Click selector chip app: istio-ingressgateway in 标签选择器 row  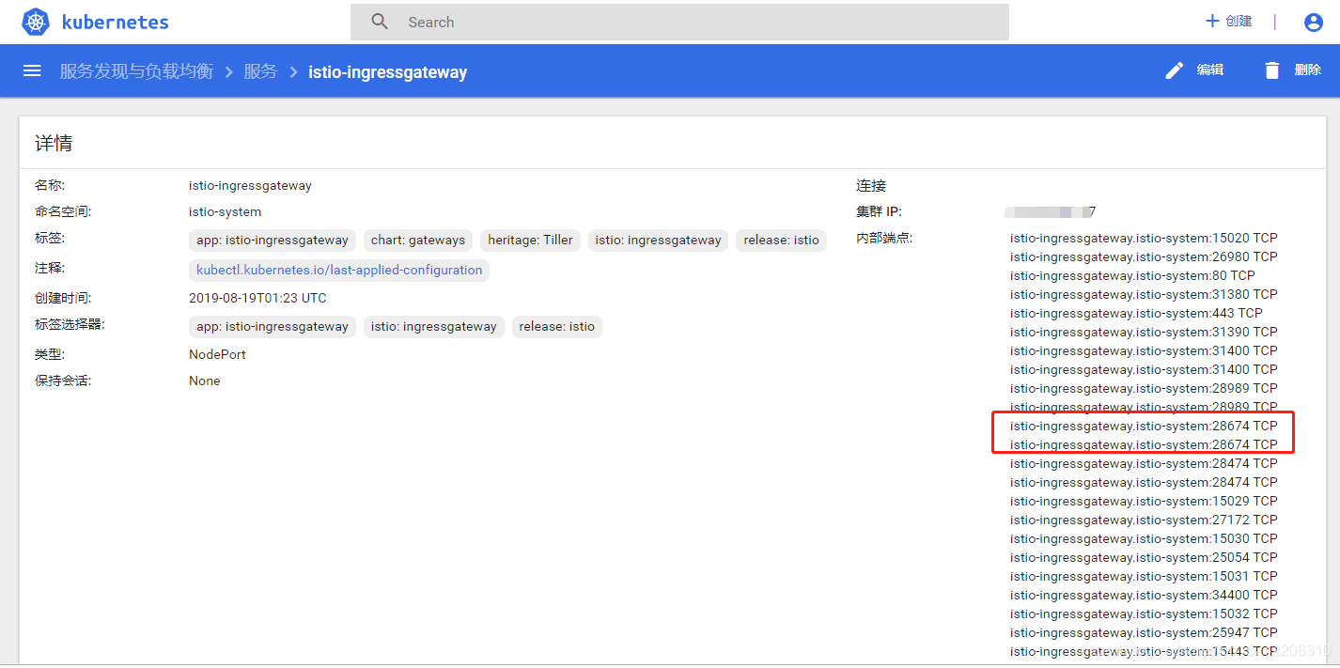(x=273, y=326)
